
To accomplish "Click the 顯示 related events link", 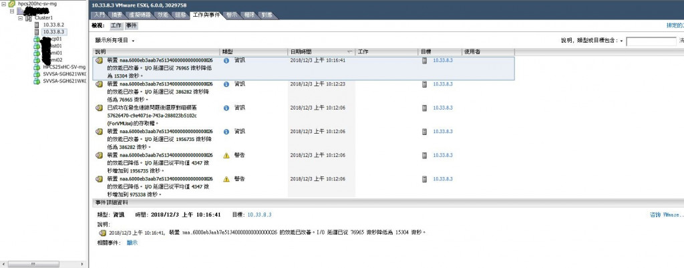I will point(132,242).
